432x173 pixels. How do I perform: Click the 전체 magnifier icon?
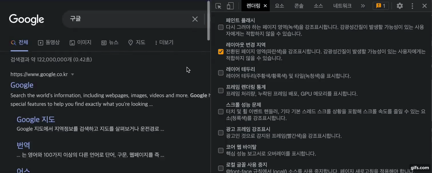[x=13, y=43]
